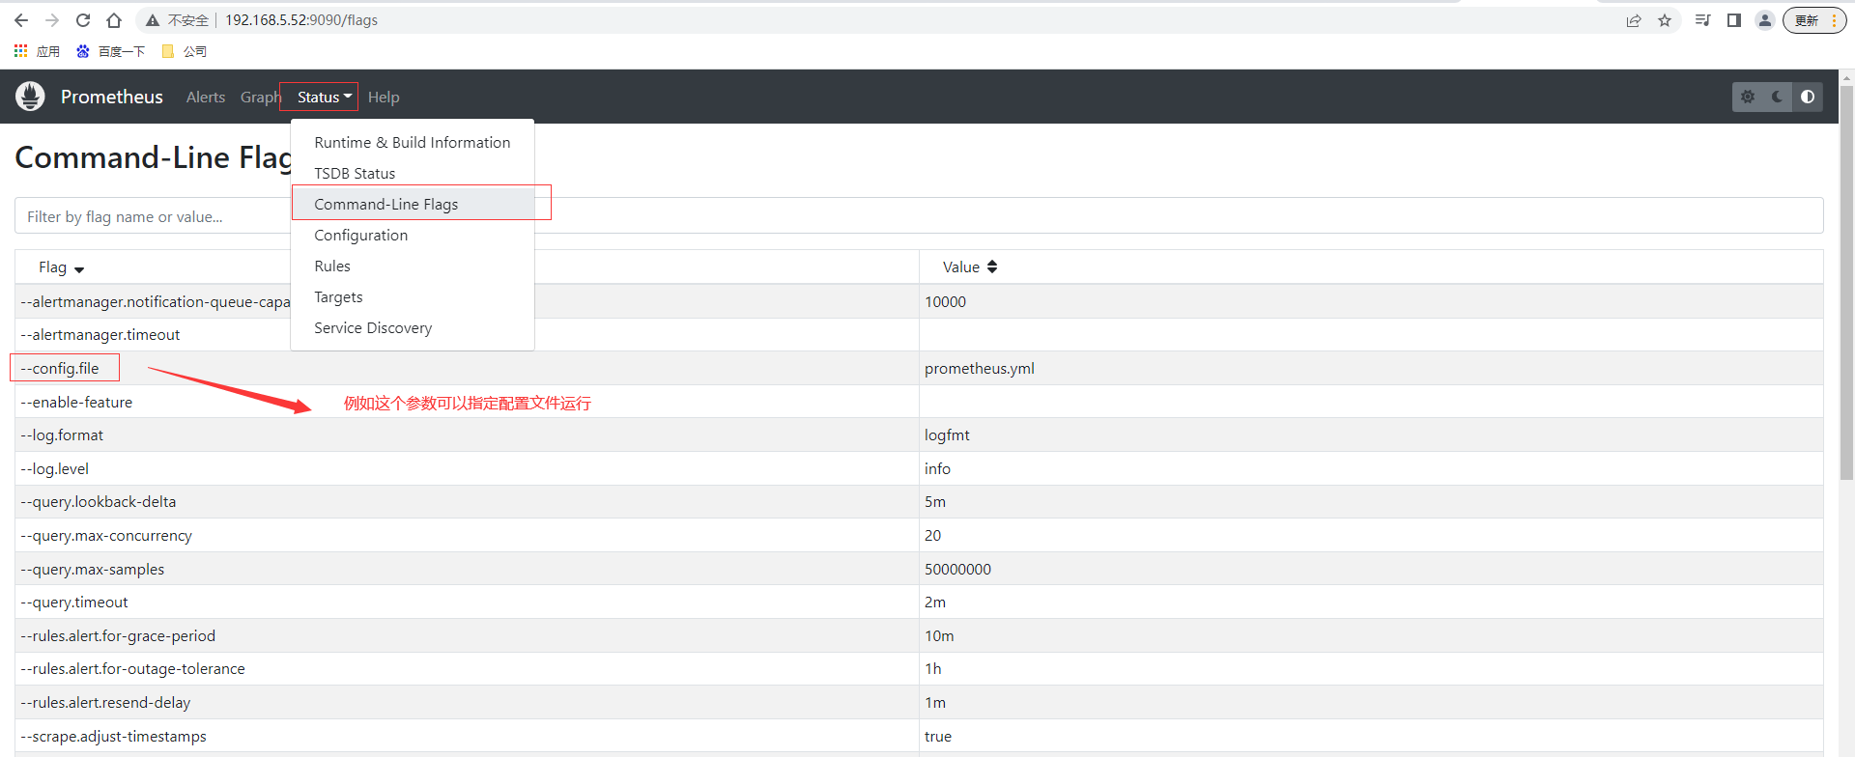1855x757 pixels.
Task: Select the --query.max-concurrency flag cell
Action: tap(467, 535)
